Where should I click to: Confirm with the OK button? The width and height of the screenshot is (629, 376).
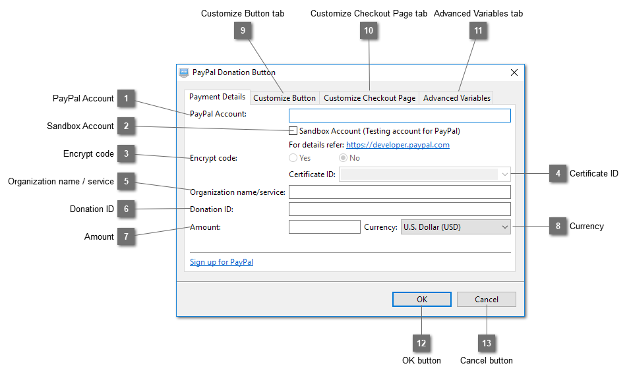pyautogui.click(x=421, y=300)
